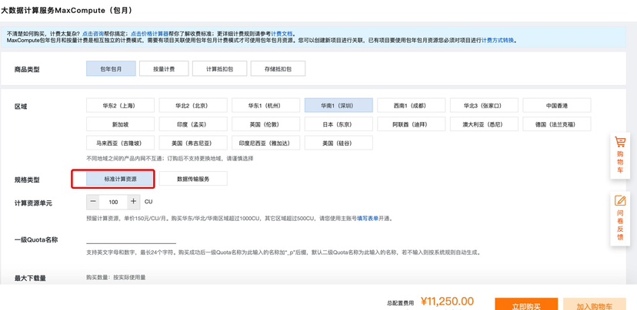The height and width of the screenshot is (310, 637).
Task: Choose region 中国香港
Action: tap(557, 105)
